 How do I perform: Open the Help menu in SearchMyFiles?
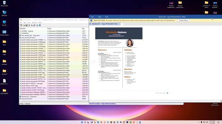coord(40,22)
